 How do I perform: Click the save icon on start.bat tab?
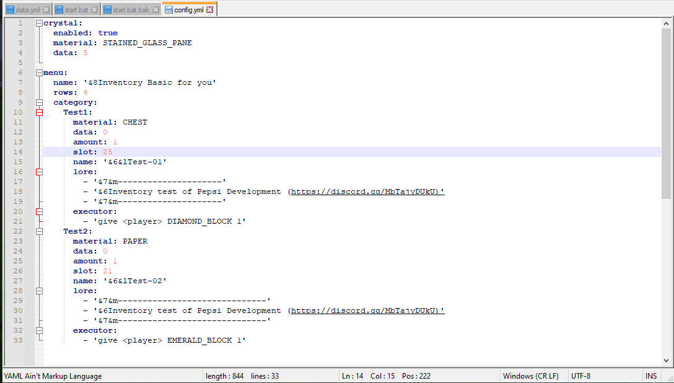point(59,10)
